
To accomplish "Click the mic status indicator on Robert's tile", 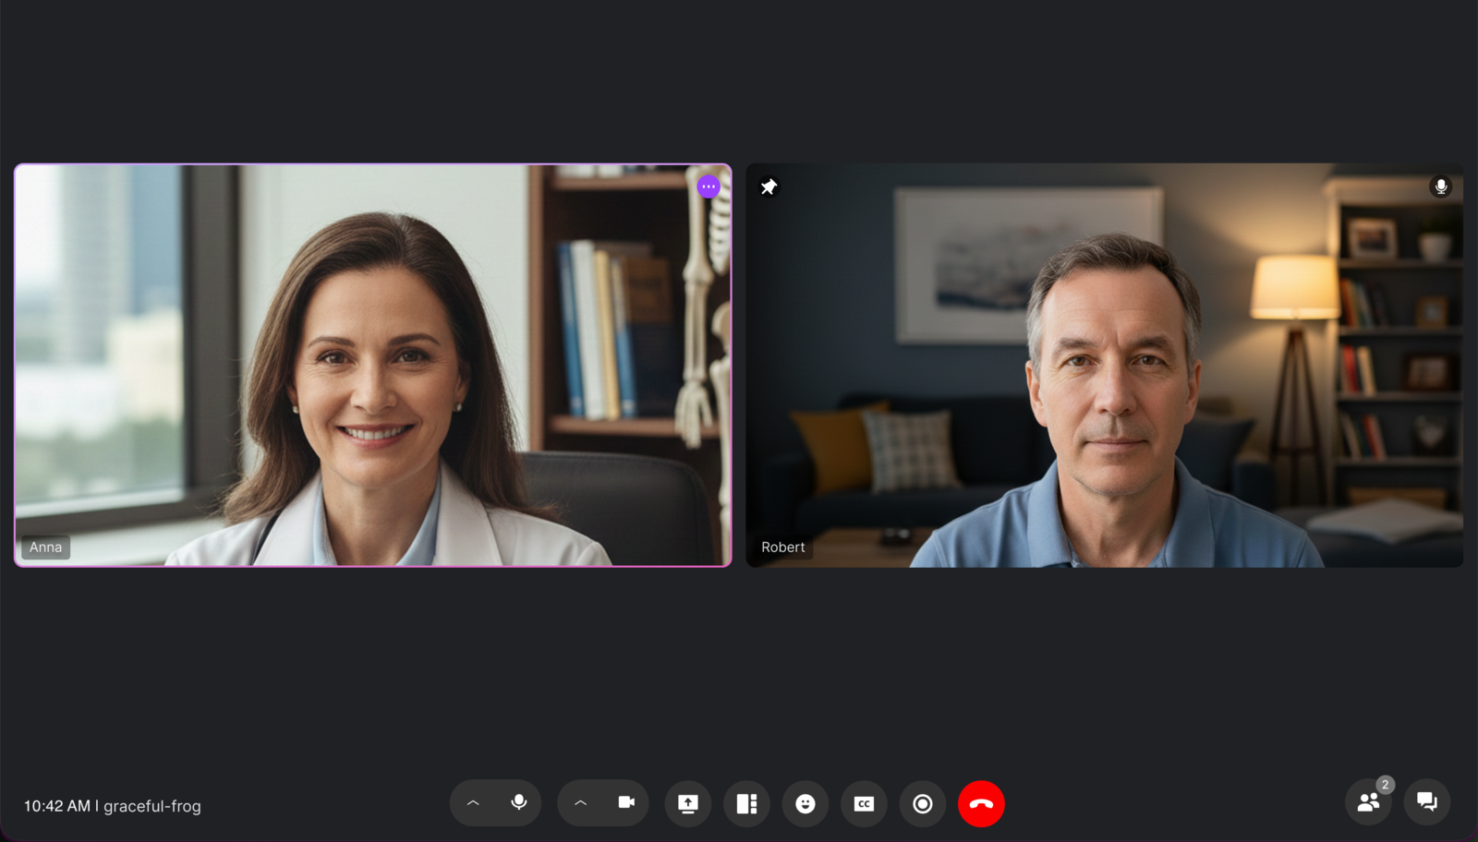I will pyautogui.click(x=1442, y=186).
